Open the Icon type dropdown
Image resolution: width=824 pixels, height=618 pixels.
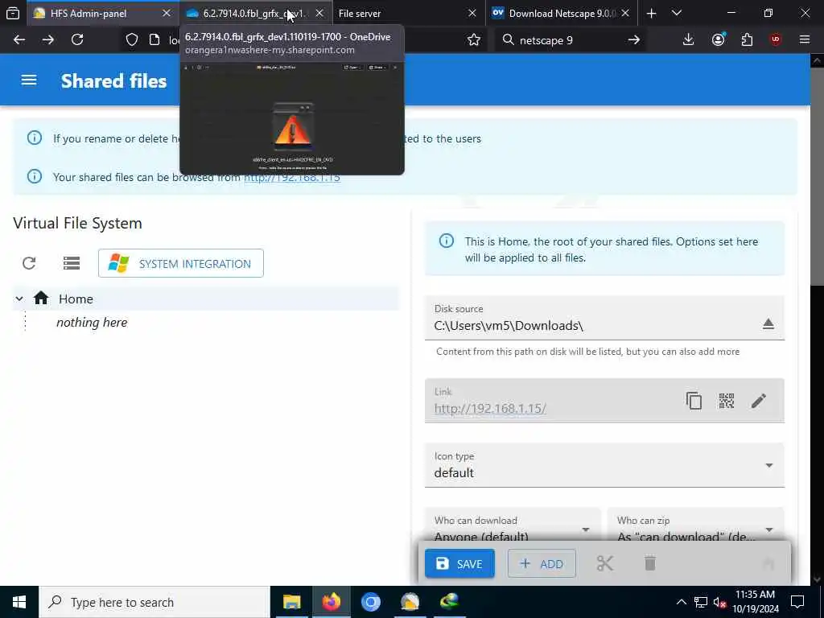coord(604,465)
